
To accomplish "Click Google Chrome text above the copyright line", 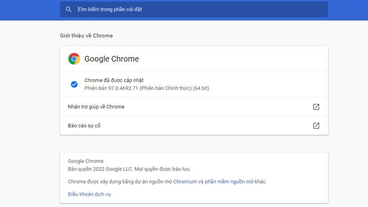I will coord(86,161).
